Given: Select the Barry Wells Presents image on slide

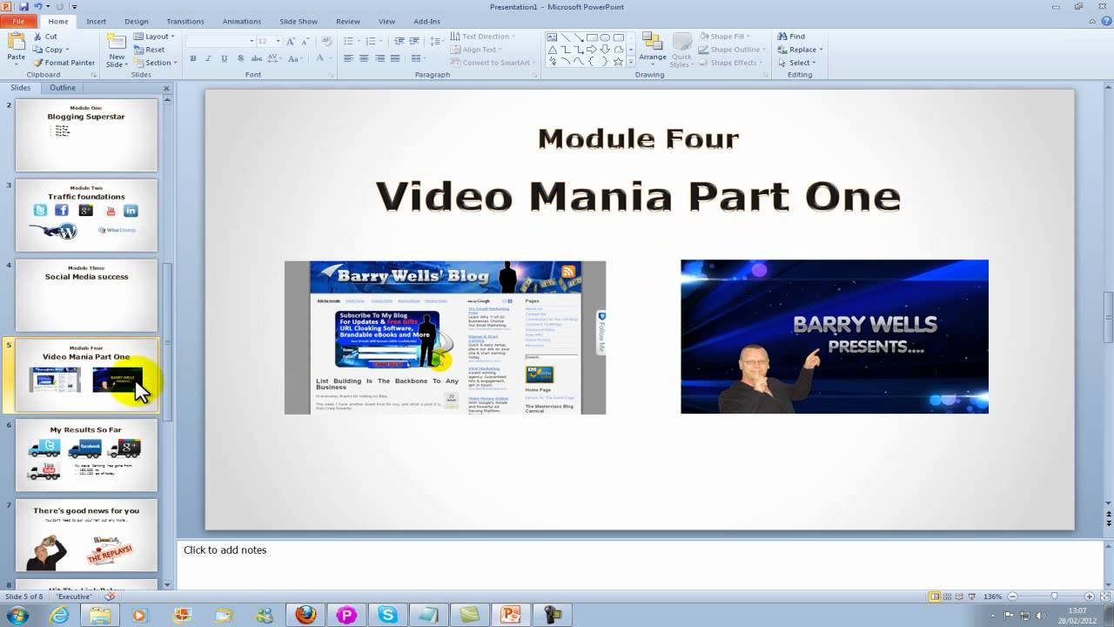Looking at the screenshot, I should [x=834, y=336].
